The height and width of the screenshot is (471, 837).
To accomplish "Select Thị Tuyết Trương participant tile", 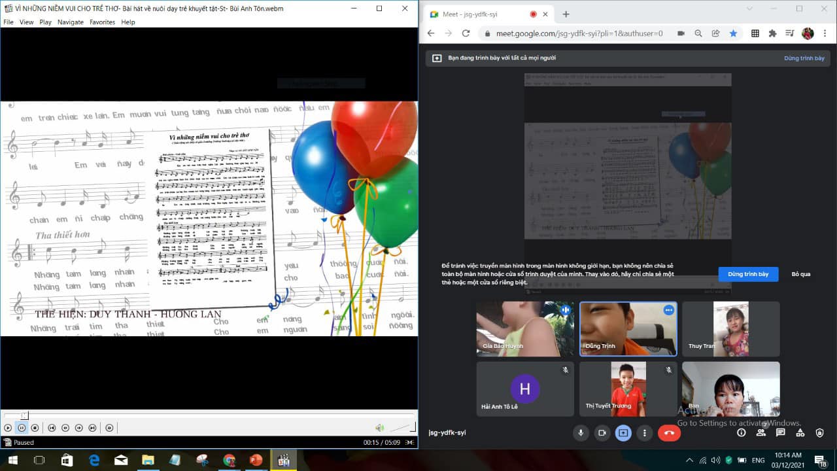I will pyautogui.click(x=628, y=389).
